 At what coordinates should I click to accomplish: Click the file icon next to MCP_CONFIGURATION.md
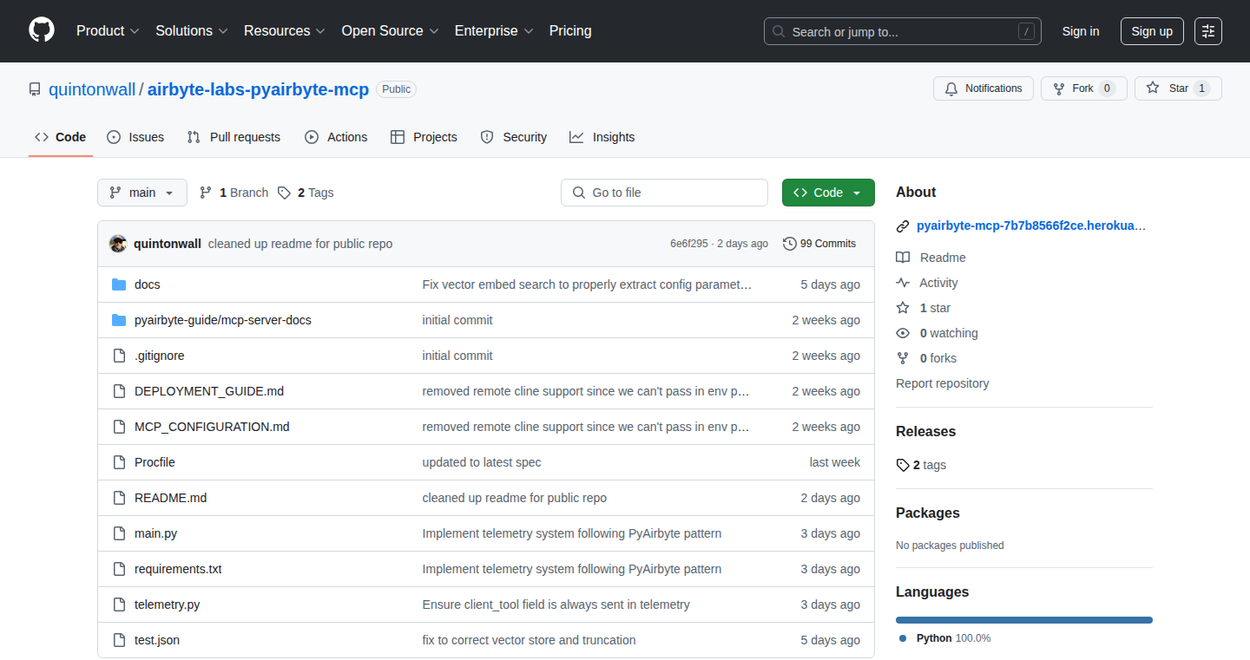(119, 427)
